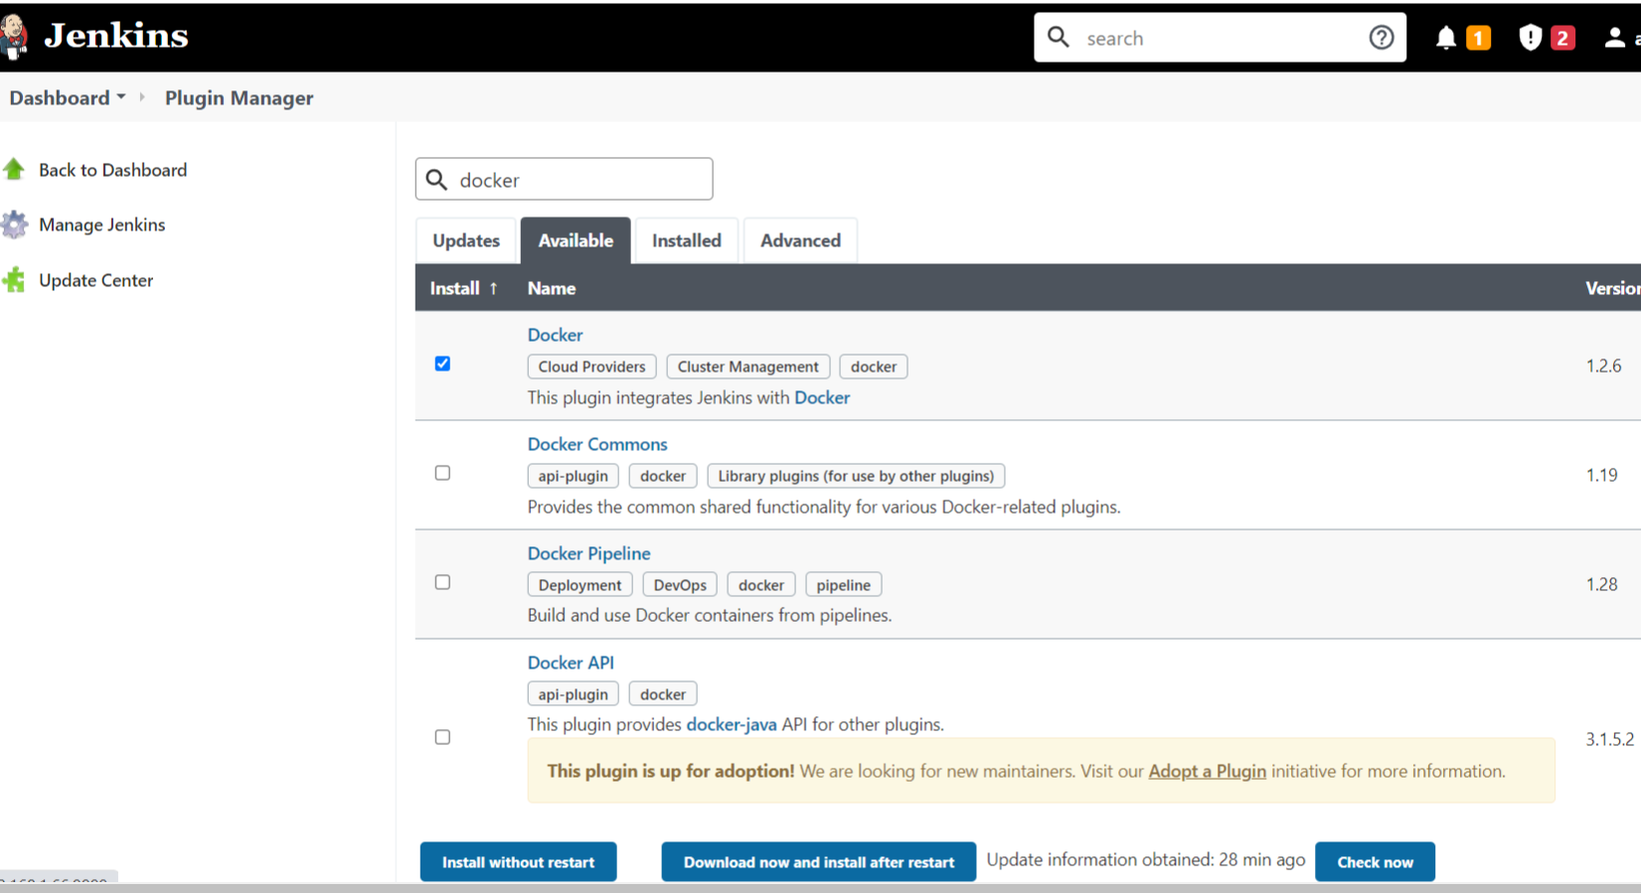The height and width of the screenshot is (893, 1641).
Task: Click the user profile icon
Action: pos(1614,38)
